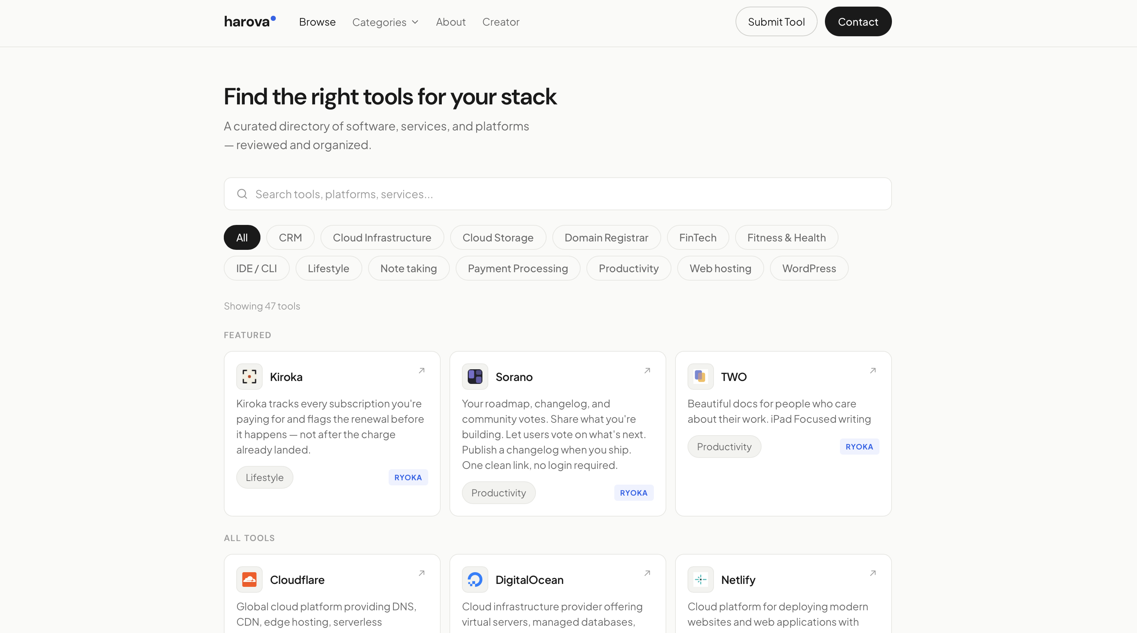Click the Lifestyle tag on Kiroka card

click(x=264, y=477)
